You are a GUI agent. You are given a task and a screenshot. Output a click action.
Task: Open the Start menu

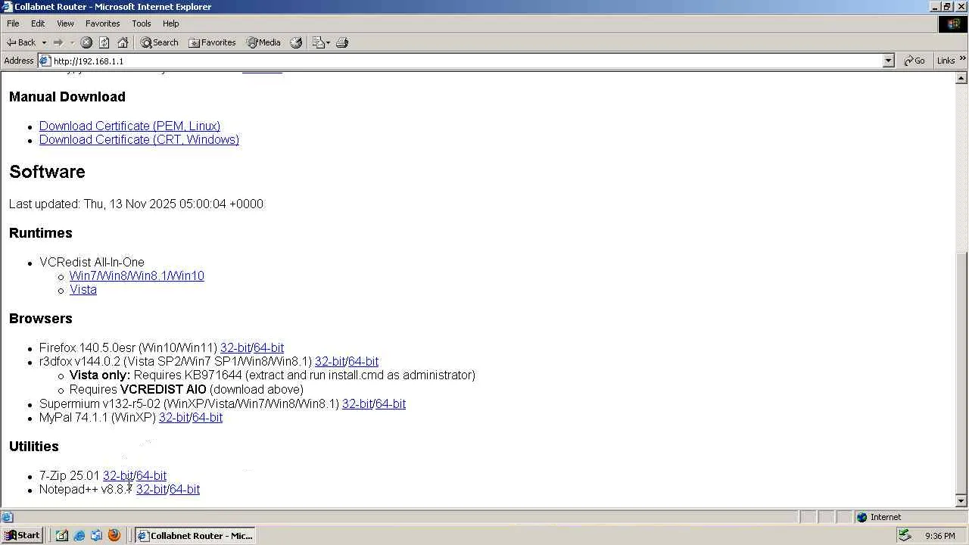coord(22,535)
